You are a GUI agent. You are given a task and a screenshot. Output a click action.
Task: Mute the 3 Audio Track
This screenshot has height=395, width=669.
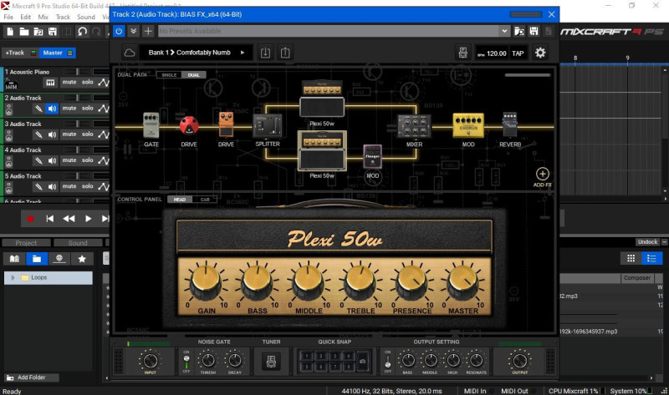[x=69, y=134]
